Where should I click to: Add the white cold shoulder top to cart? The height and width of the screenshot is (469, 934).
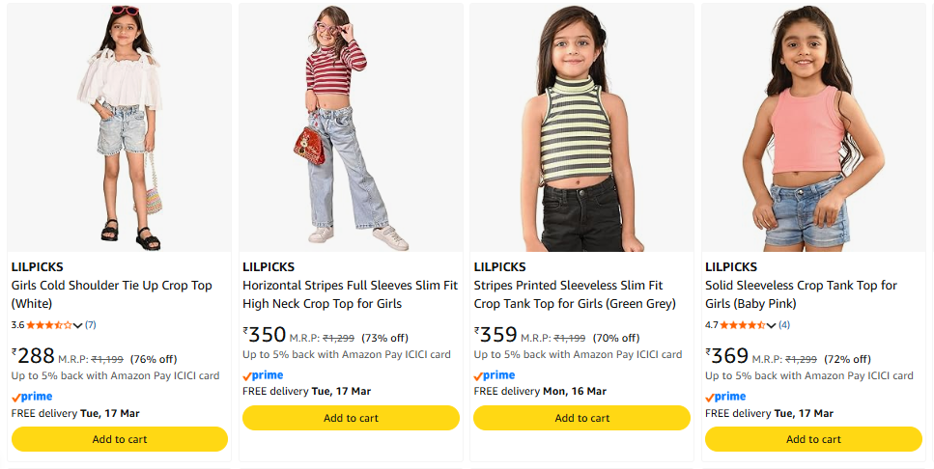120,439
